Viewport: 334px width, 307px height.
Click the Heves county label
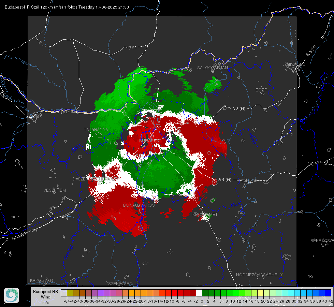[252, 139]
